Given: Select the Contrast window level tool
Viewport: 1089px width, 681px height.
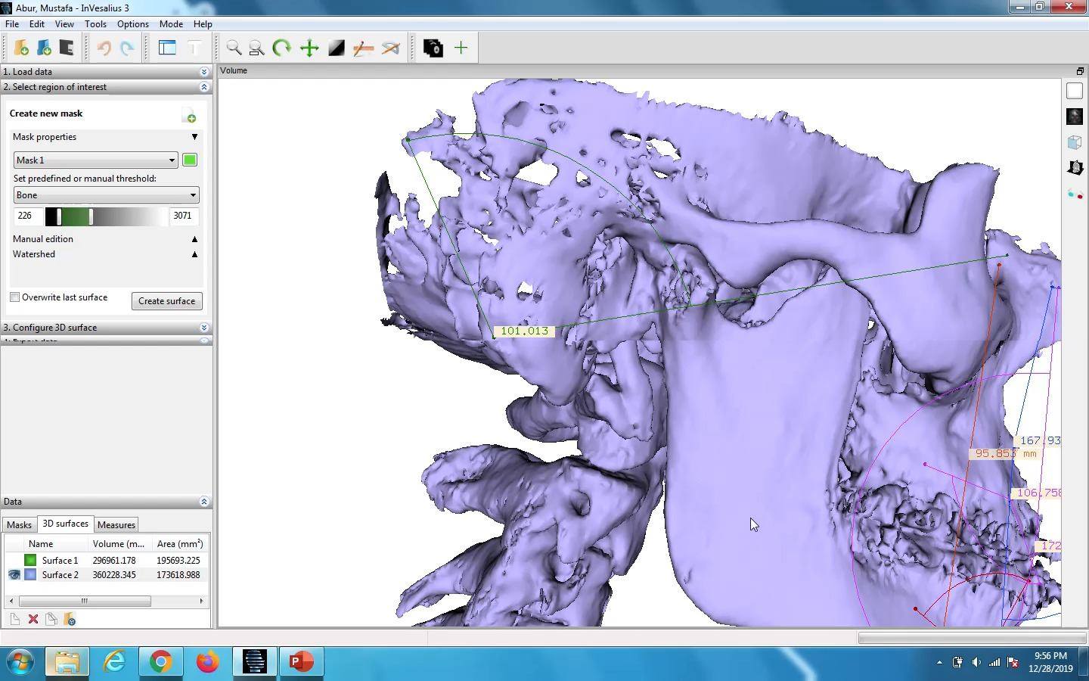Looking at the screenshot, I should click(337, 48).
